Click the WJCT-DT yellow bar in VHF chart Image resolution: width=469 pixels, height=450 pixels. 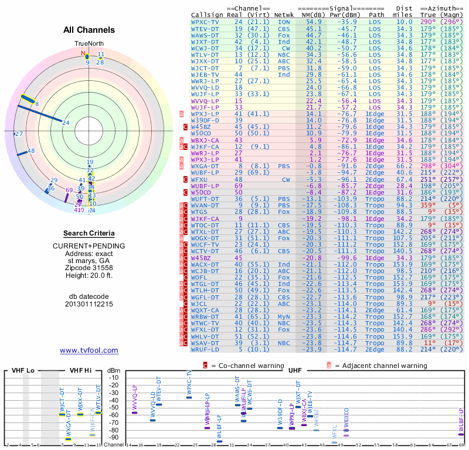(62, 414)
